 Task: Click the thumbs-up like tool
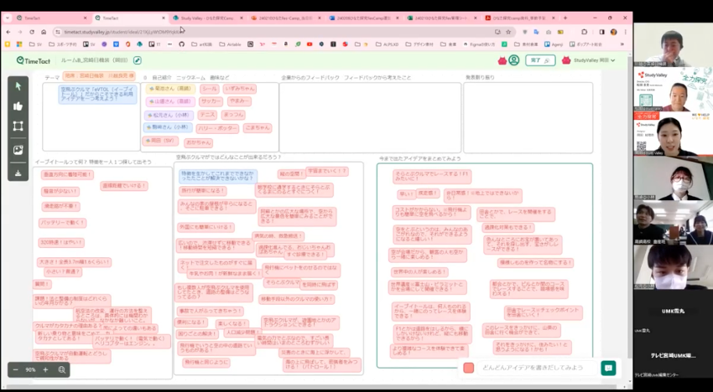coord(18,106)
